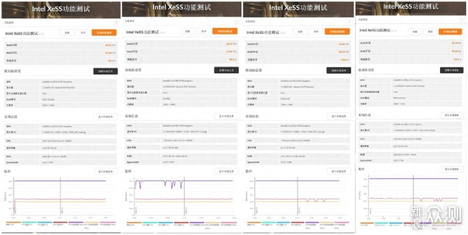Click 加载 button in Ultra Quality panel
This screenshot has width=468, height=235.
point(67,33)
